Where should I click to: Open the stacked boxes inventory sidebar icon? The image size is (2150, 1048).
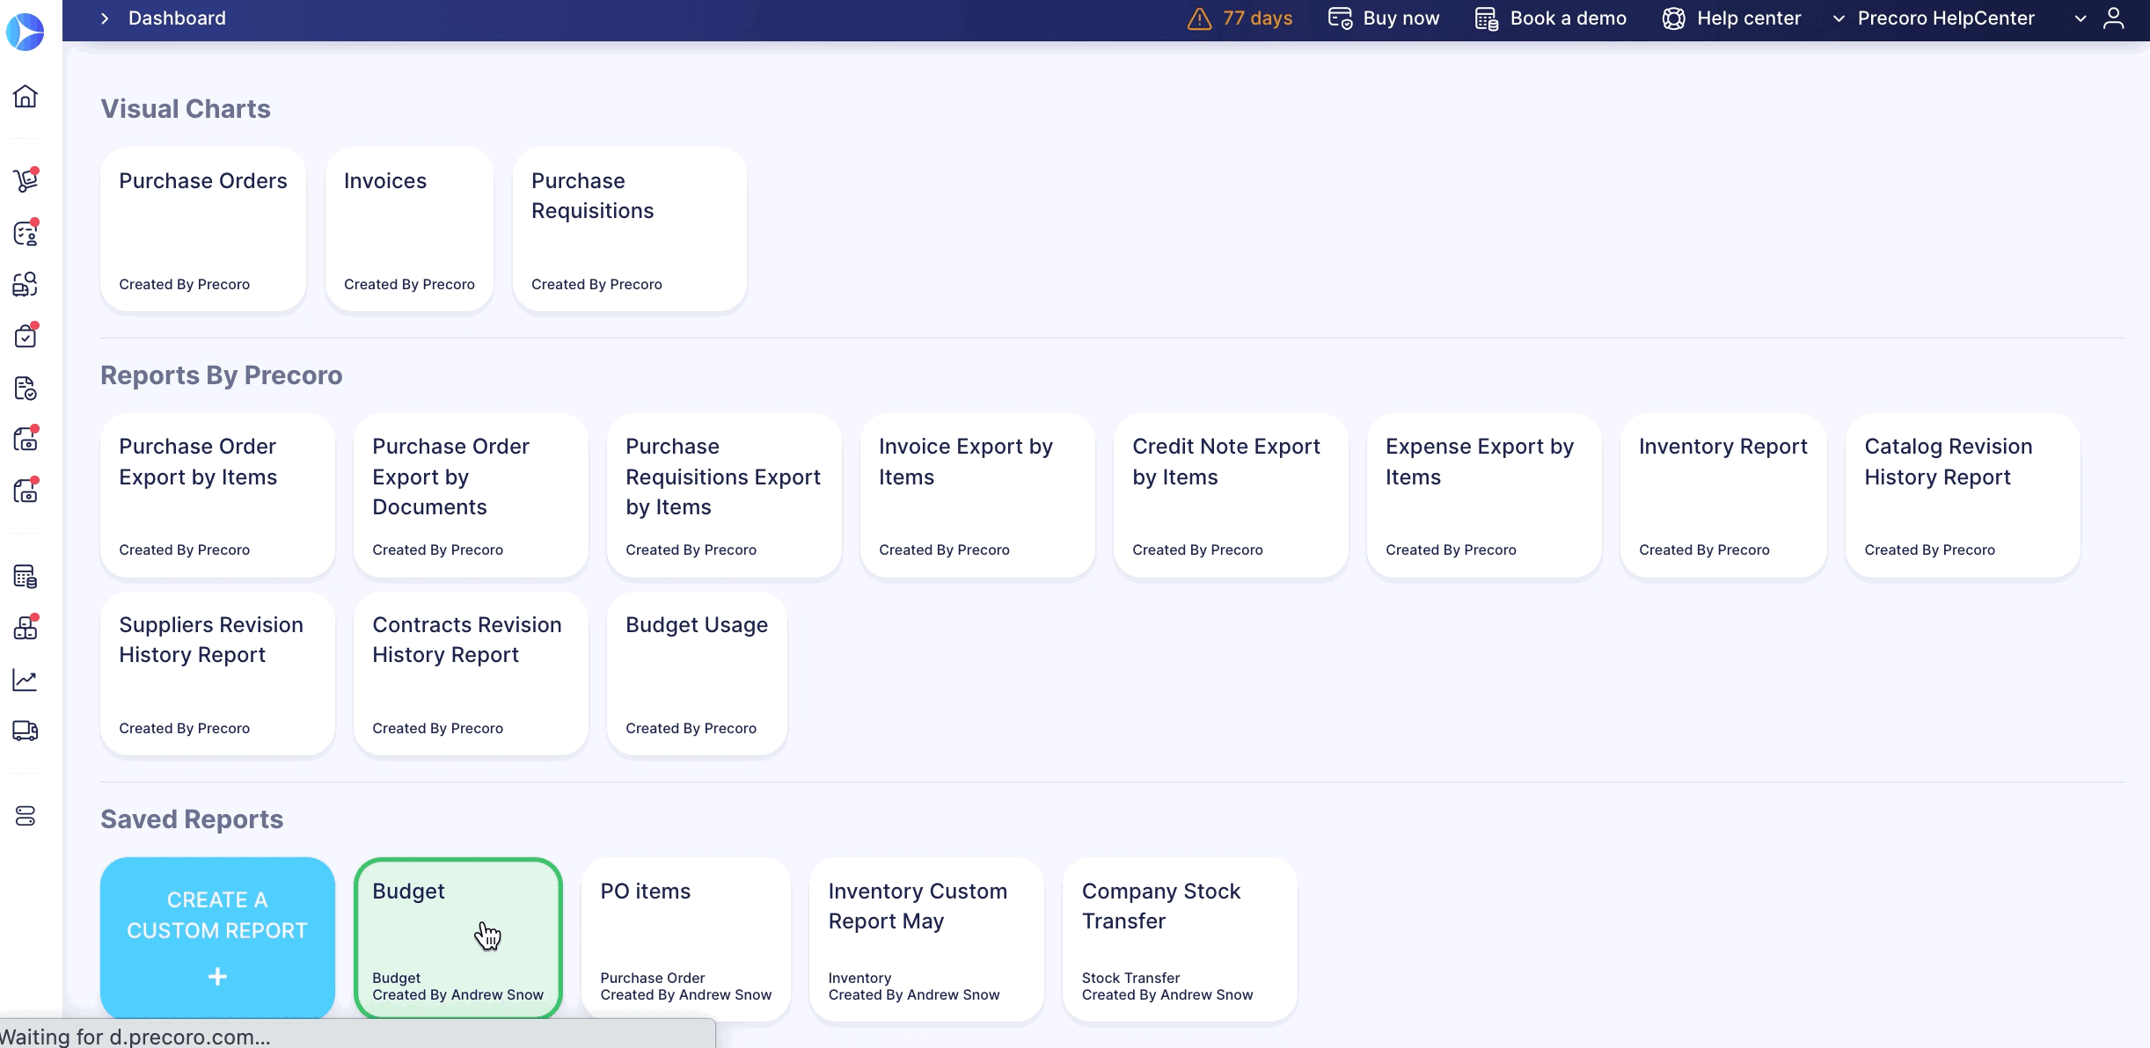pos(26,628)
